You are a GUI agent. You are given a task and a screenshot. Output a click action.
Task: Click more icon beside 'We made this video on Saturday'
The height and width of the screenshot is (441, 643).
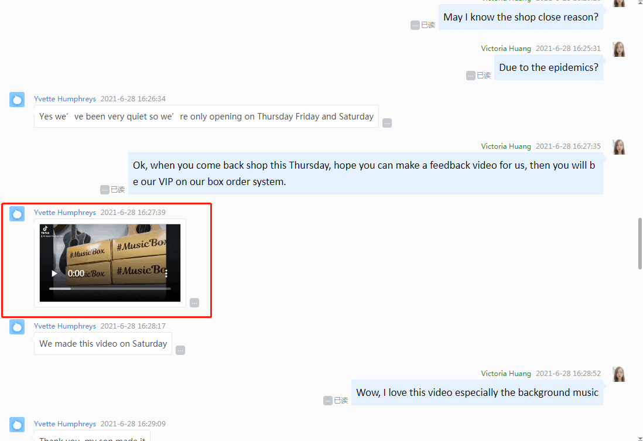pos(180,350)
